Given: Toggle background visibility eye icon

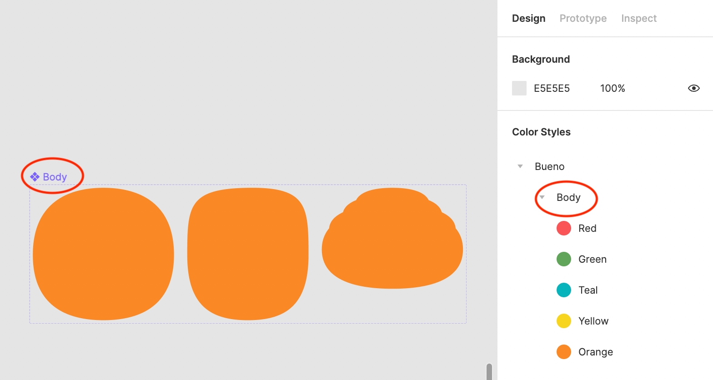Looking at the screenshot, I should click(693, 88).
